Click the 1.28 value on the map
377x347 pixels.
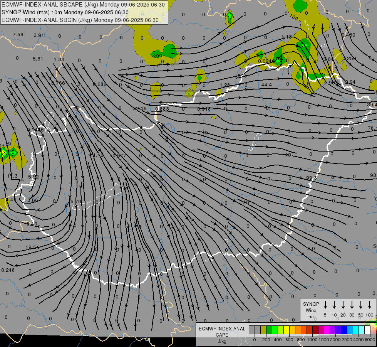tap(225, 85)
